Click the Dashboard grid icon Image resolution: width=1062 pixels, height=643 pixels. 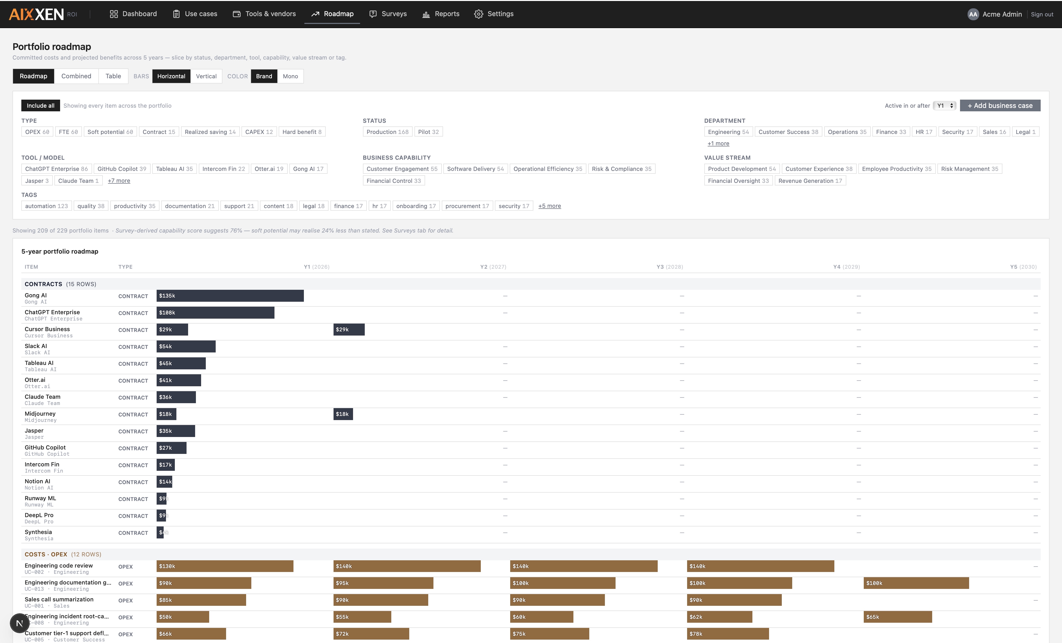coord(114,14)
